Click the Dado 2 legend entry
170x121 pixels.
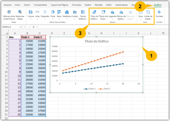point(105,89)
